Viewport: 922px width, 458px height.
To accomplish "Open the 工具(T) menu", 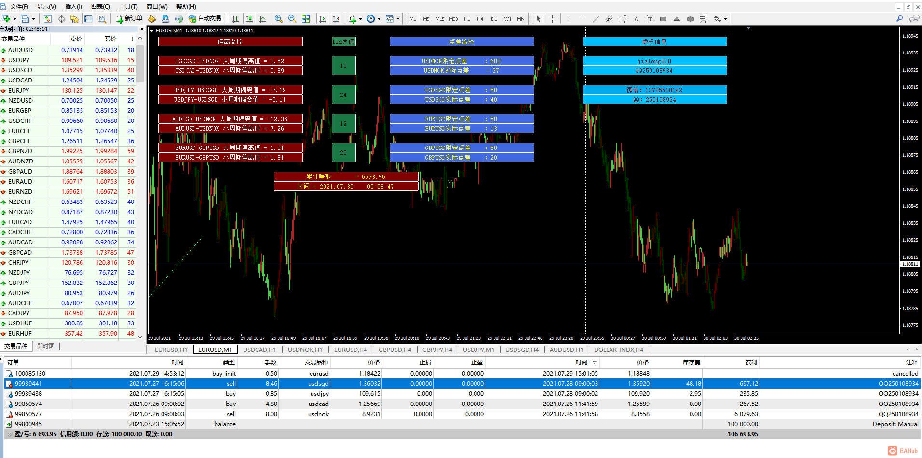I will click(x=128, y=6).
